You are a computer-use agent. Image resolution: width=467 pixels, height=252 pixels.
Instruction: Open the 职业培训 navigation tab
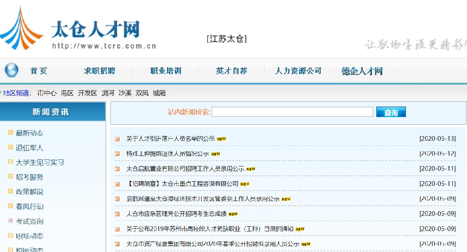pyautogui.click(x=166, y=71)
